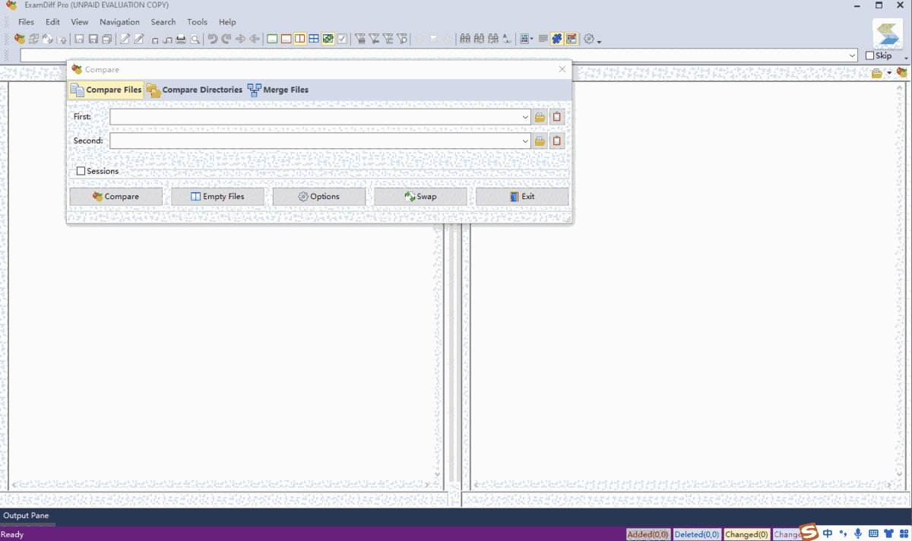This screenshot has width=912, height=541.
Task: Expand the Second file history dropdown
Action: click(x=526, y=141)
